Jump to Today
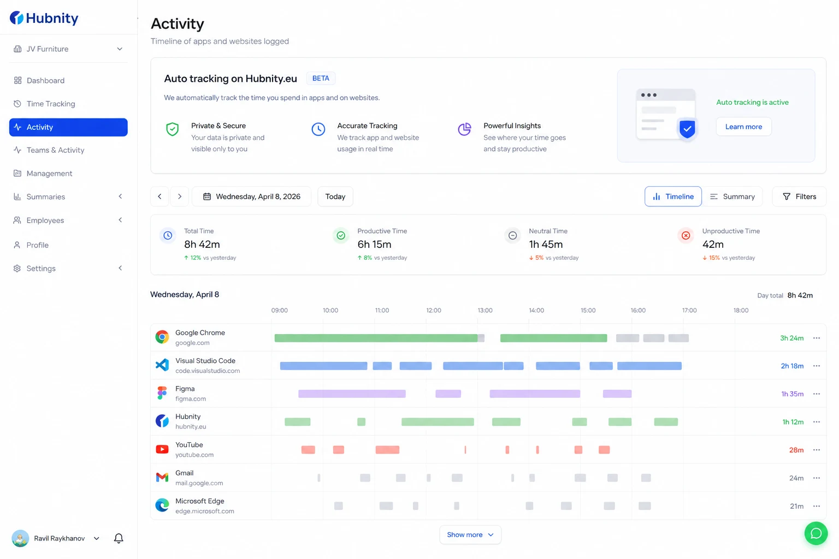 coord(335,197)
